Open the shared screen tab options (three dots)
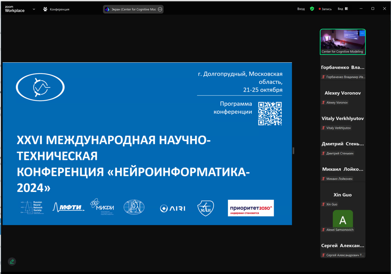The width and height of the screenshot is (391, 274). coord(160,9)
